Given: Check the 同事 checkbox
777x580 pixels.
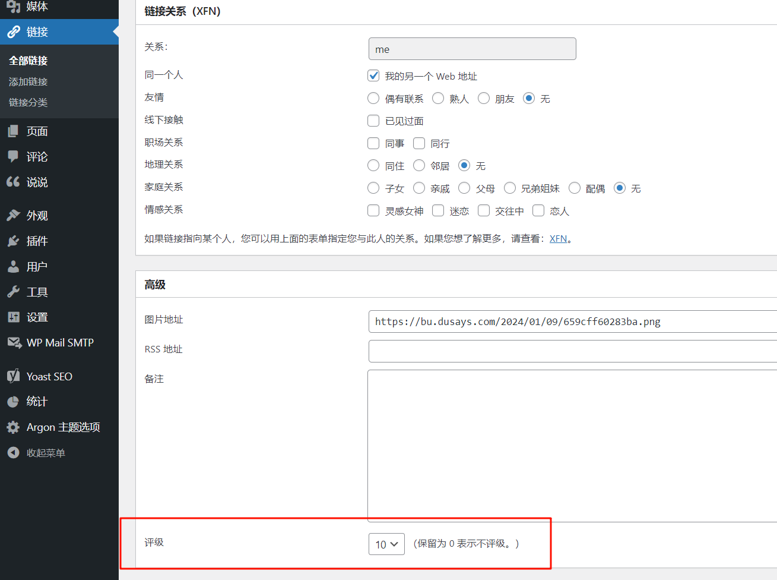Looking at the screenshot, I should pos(373,143).
